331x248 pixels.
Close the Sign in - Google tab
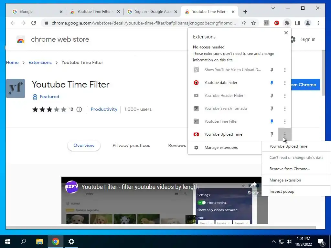176,12
